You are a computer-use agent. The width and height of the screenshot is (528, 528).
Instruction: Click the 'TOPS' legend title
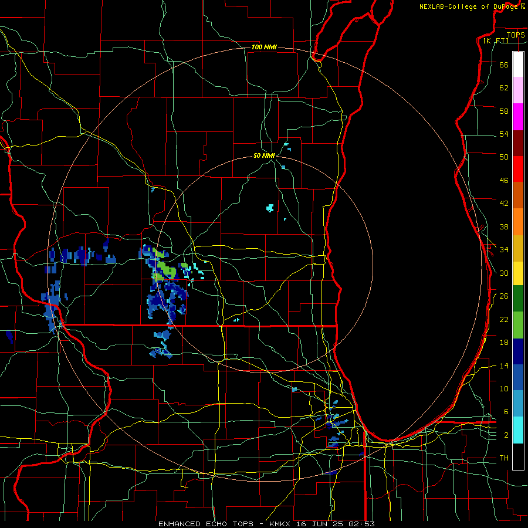[516, 35]
